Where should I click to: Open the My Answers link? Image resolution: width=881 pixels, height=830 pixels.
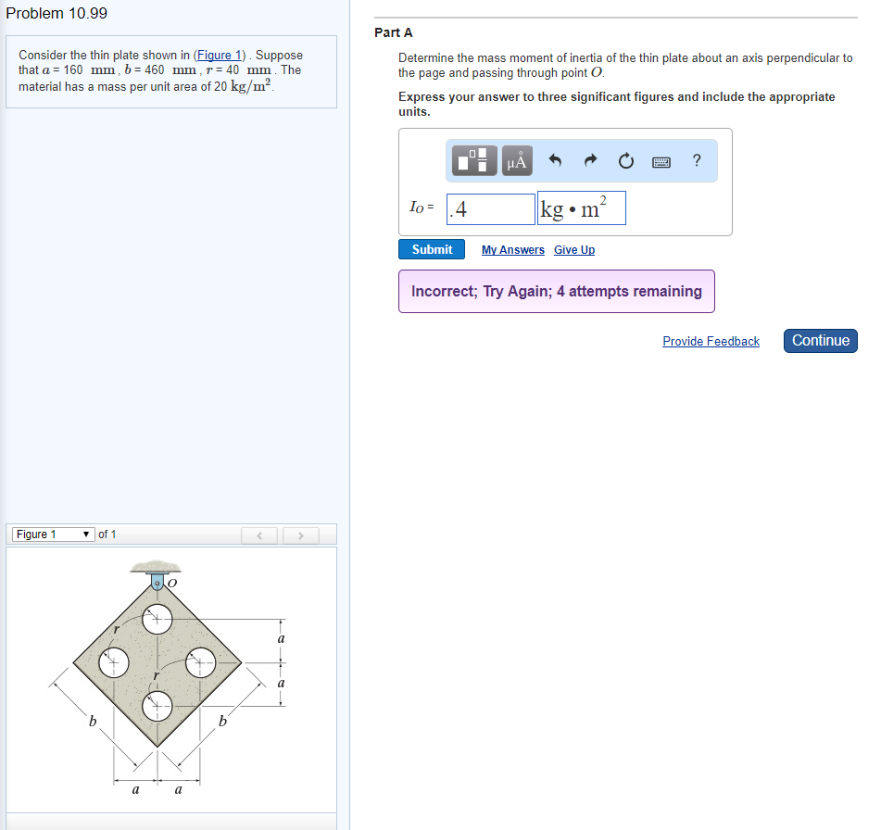pyautogui.click(x=513, y=250)
